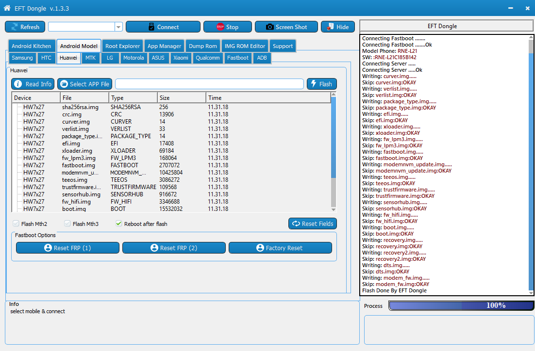Image resolution: width=535 pixels, height=351 pixels.
Task: Click the log panel scroll up arrow
Action: (x=531, y=37)
